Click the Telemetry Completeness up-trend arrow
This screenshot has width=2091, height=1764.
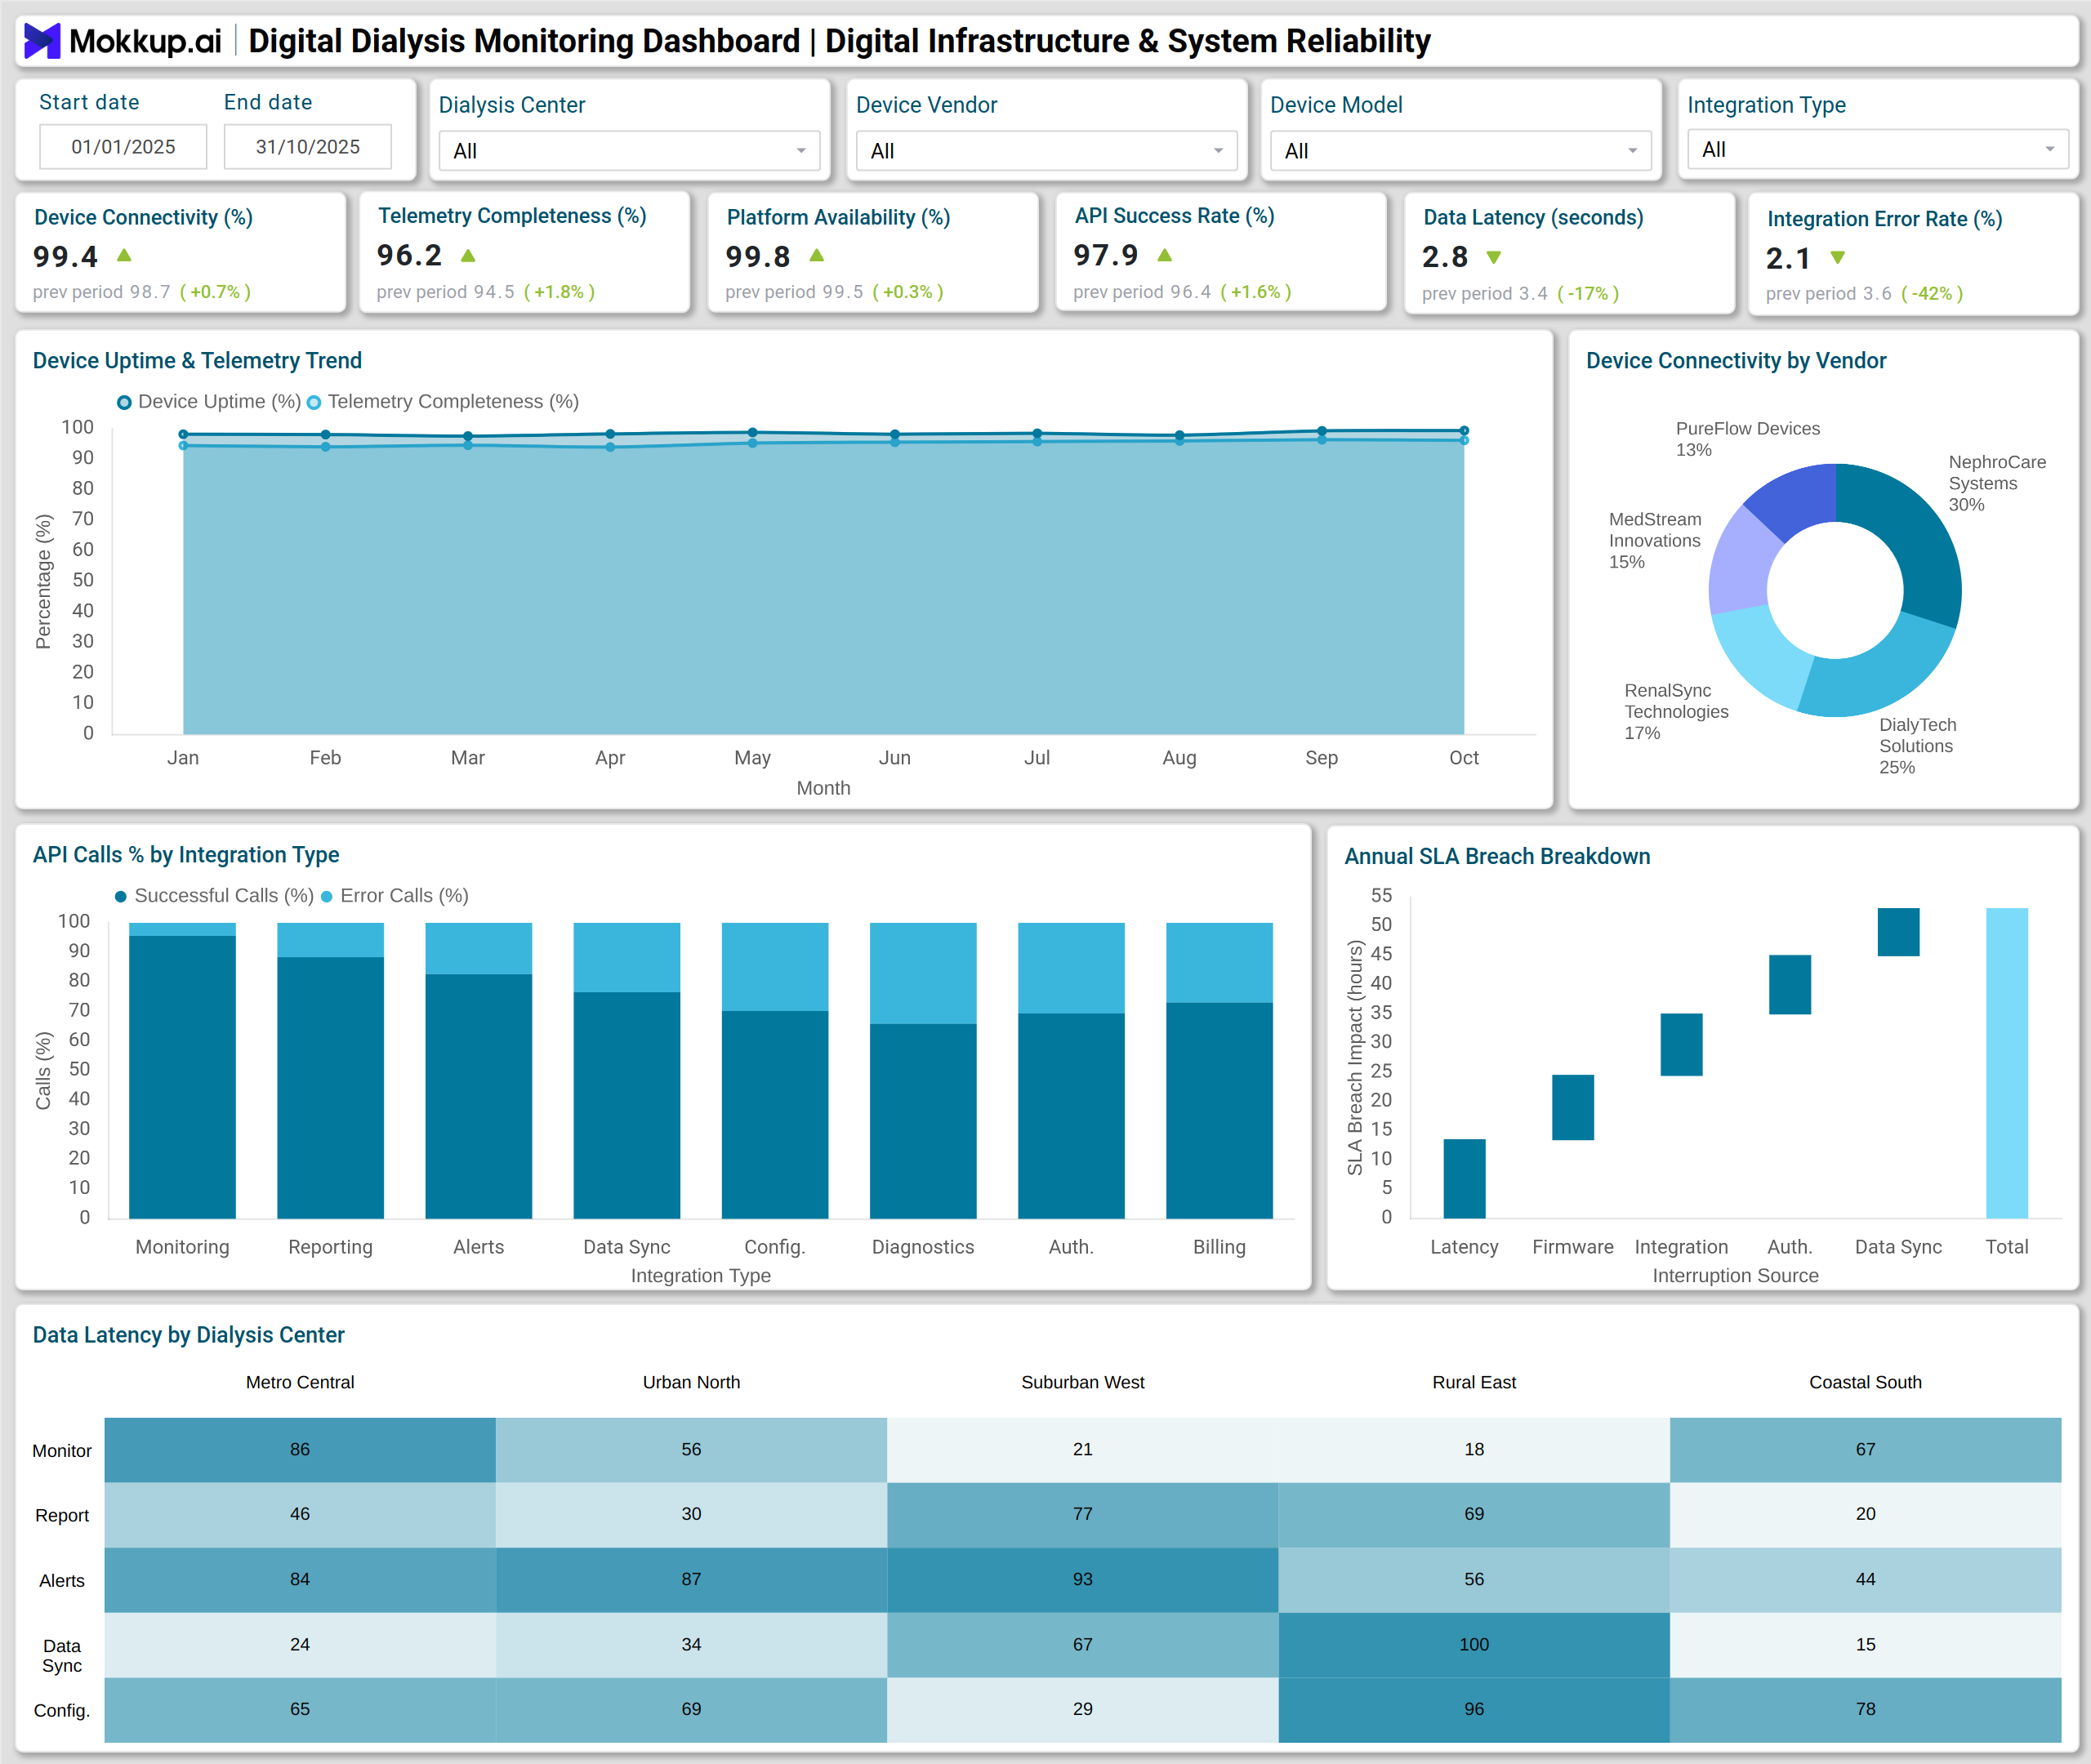click(x=468, y=255)
